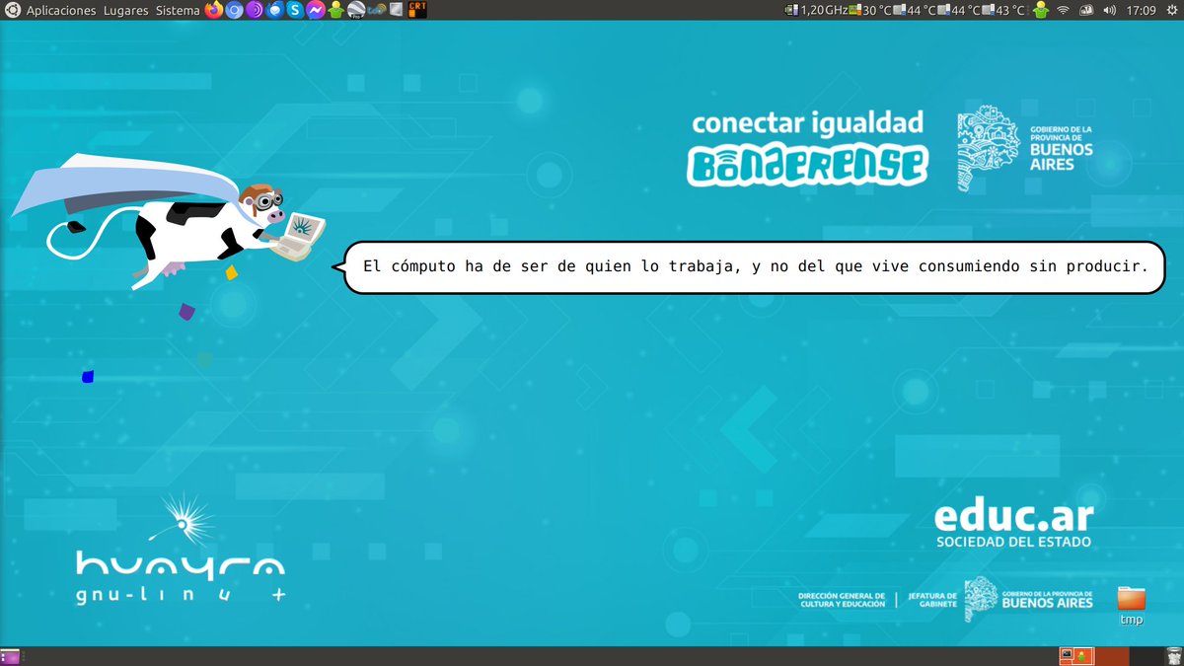Click show desktop button in bottom panel
Screen dimensions: 1184x666
point(9,656)
